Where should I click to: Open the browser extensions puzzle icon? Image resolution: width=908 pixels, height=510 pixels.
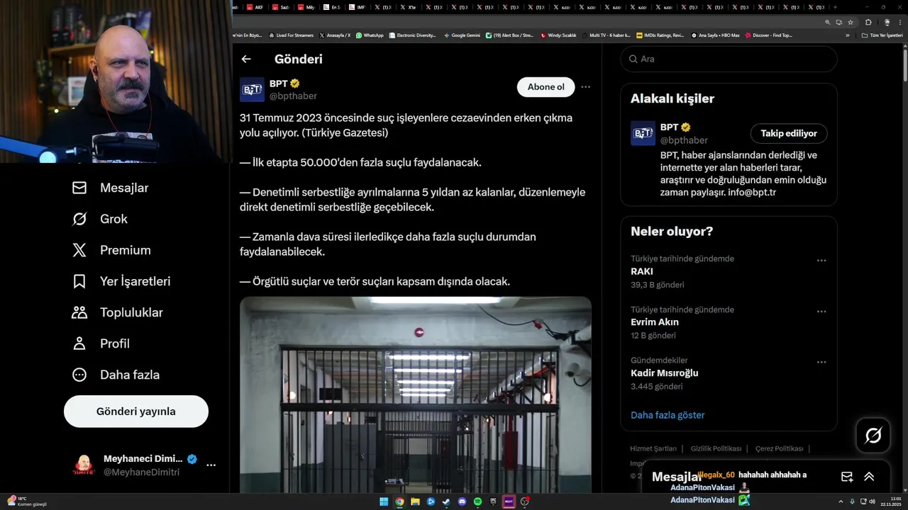coord(868,22)
